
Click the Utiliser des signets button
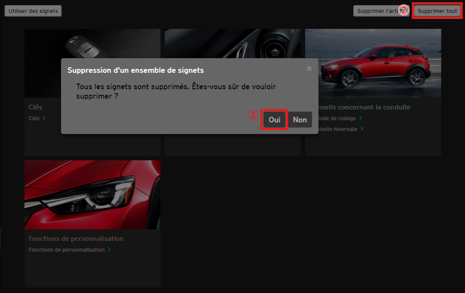(x=33, y=11)
